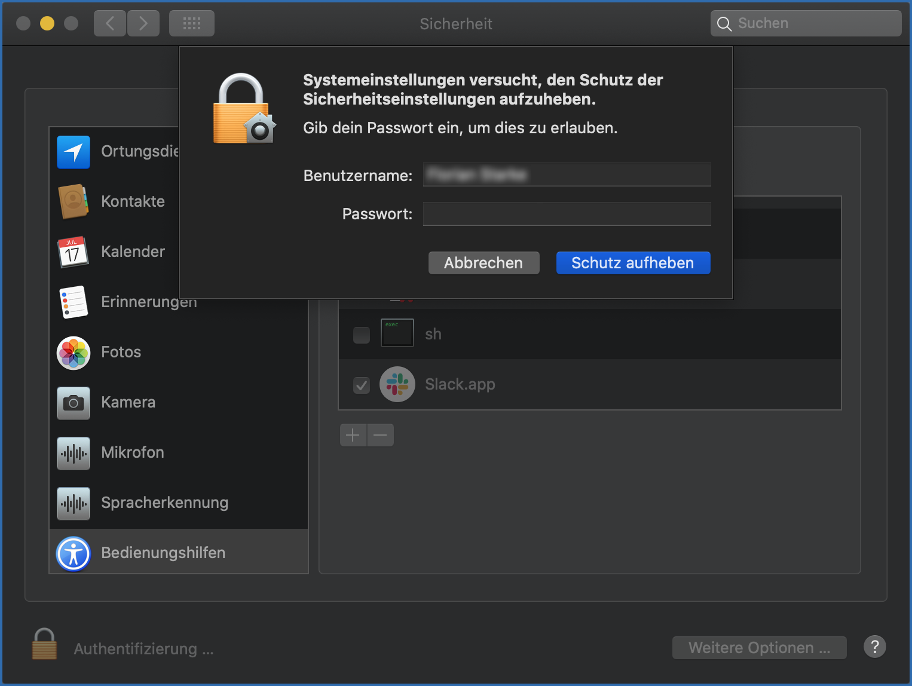The image size is (912, 686).
Task: Disable Slack.app accessibility access
Action: click(x=361, y=385)
